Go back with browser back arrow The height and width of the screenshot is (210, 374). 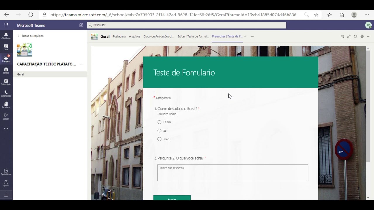coord(6,15)
